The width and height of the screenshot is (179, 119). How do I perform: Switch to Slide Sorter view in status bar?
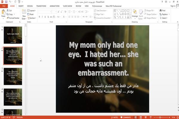pyautogui.click(x=141, y=117)
